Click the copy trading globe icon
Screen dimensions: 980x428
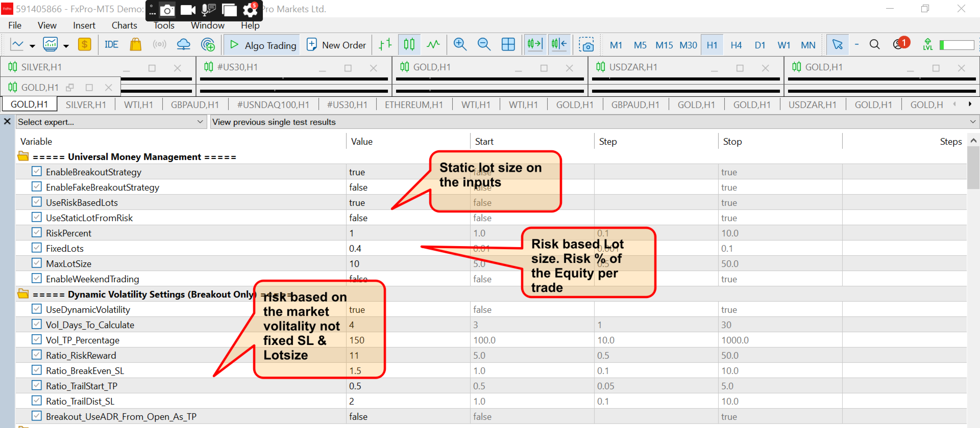(x=208, y=45)
